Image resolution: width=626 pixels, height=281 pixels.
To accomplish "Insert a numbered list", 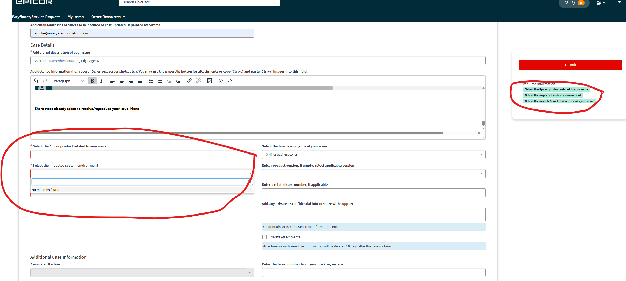I will click(x=160, y=81).
